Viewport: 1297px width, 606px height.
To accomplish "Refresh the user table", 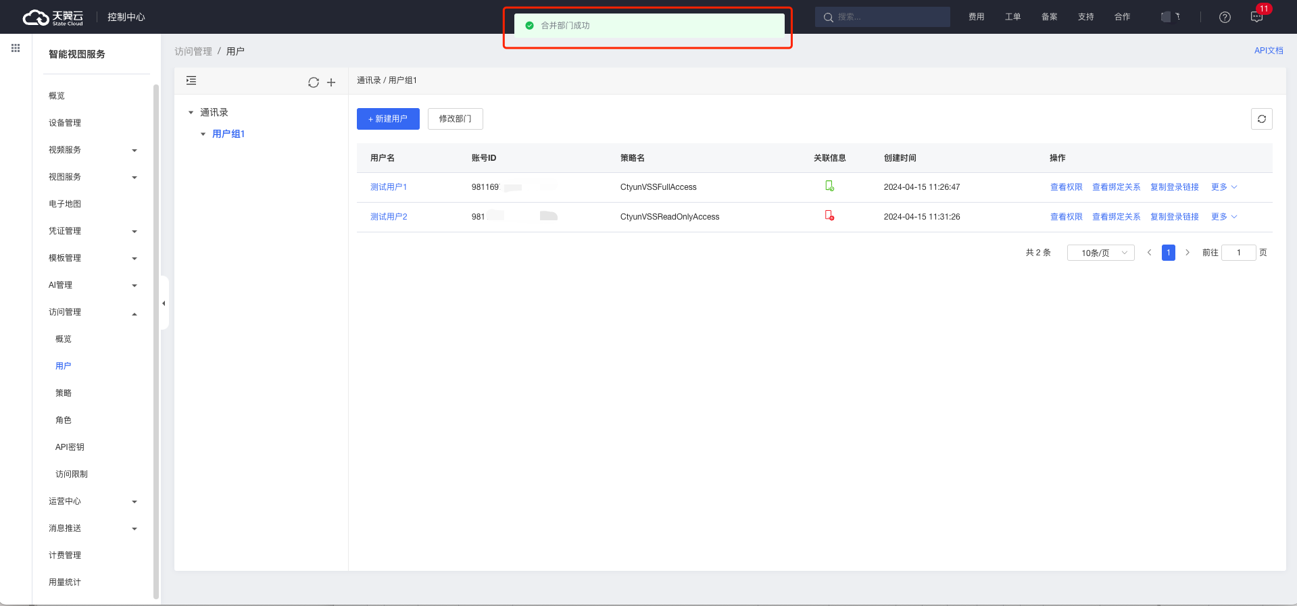I will pos(1262,119).
